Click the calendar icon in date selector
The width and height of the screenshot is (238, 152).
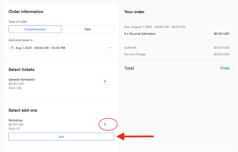[x=12, y=48]
